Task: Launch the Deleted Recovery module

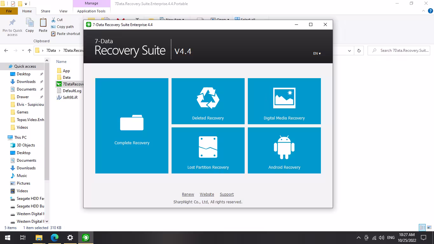Action: pyautogui.click(x=208, y=101)
